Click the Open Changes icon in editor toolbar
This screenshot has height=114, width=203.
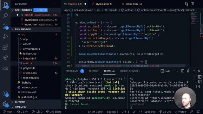(x=187, y=4)
